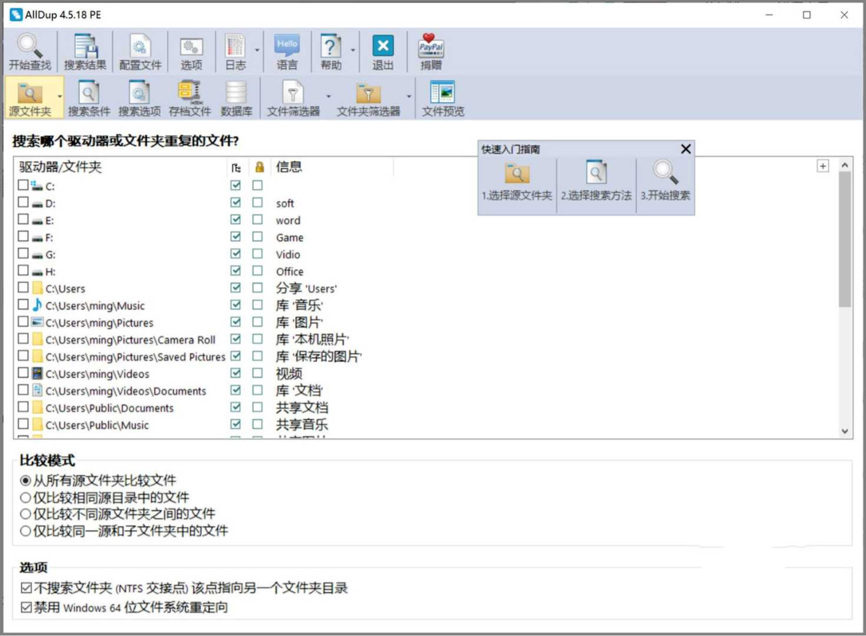Click the 'soft' info text for D:
866x636 pixels.
tap(285, 203)
